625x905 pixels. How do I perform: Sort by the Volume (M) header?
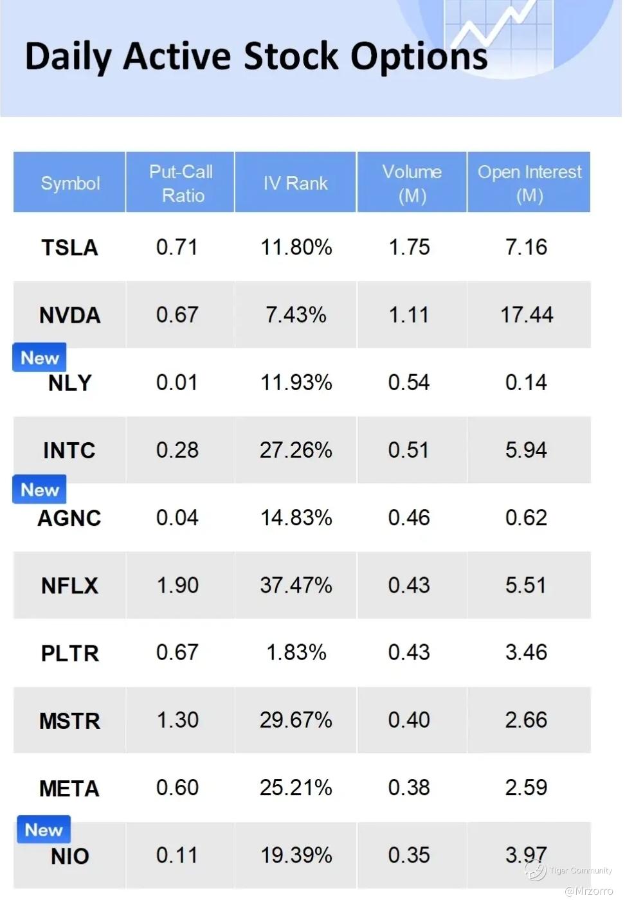pos(412,183)
